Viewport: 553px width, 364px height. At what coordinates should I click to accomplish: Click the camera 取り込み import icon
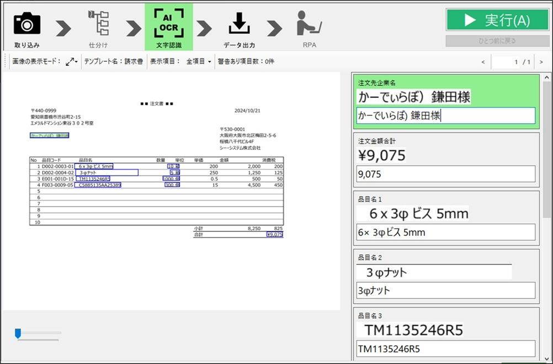point(26,24)
